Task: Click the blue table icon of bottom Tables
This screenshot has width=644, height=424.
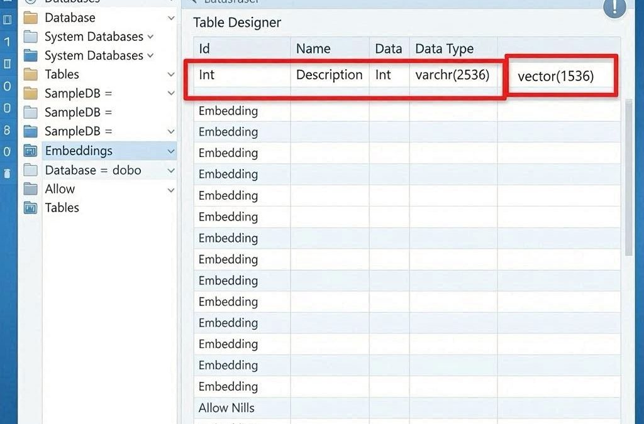Action: tap(31, 208)
